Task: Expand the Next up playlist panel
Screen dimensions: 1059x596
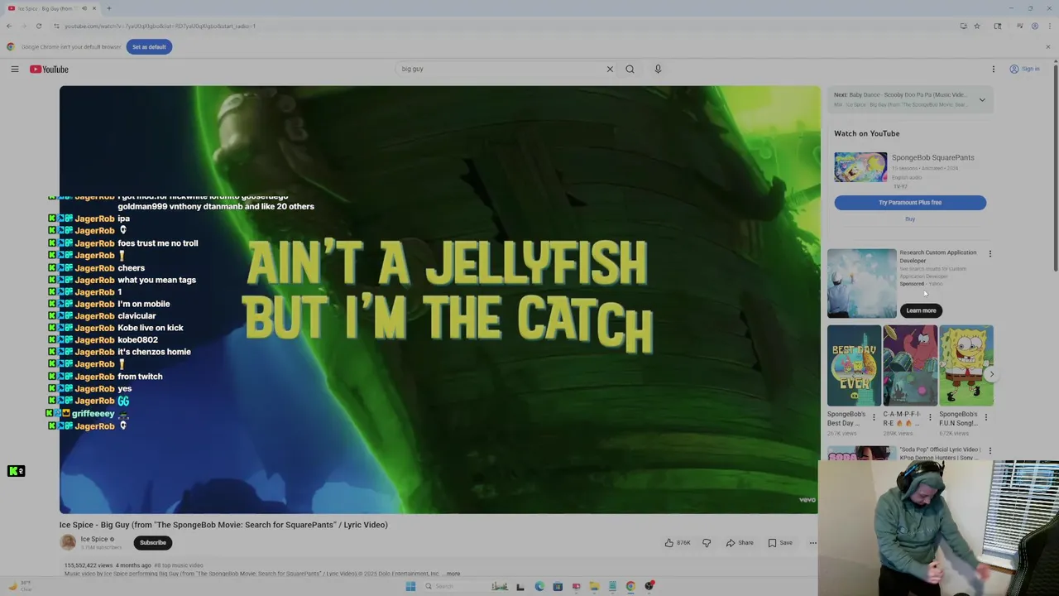Action: 982,100
